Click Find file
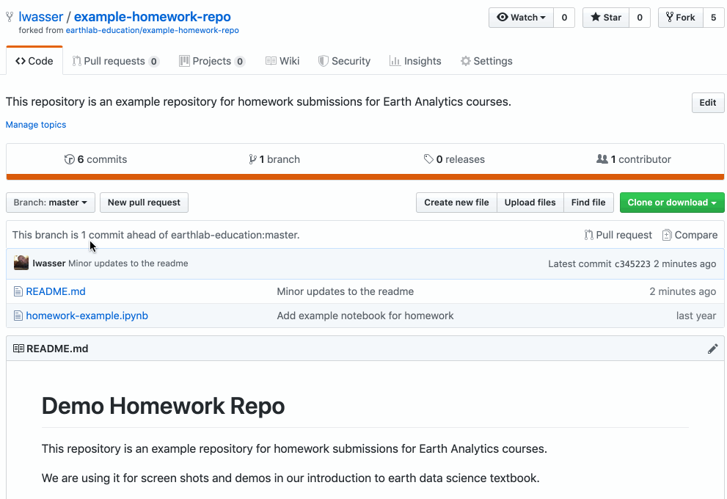Image resolution: width=727 pixels, height=499 pixels. [x=588, y=203]
